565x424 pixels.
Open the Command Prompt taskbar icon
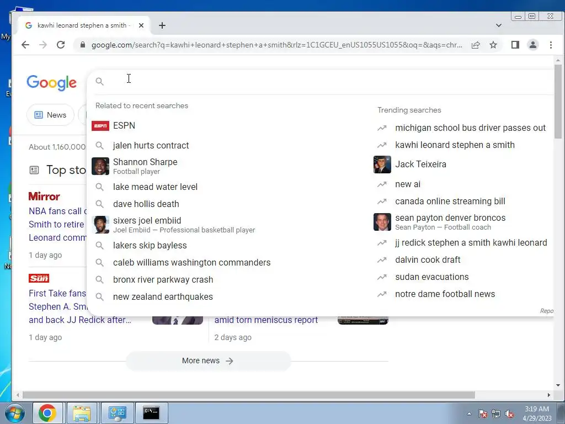[151, 413]
